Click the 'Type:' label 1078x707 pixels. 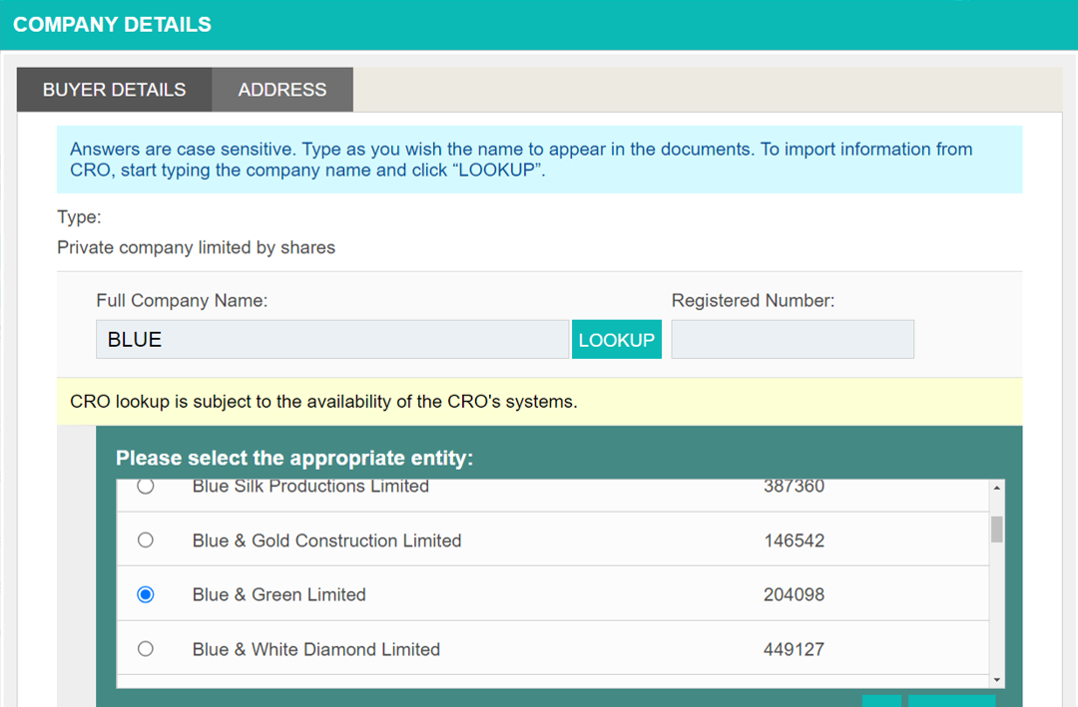coord(79,217)
